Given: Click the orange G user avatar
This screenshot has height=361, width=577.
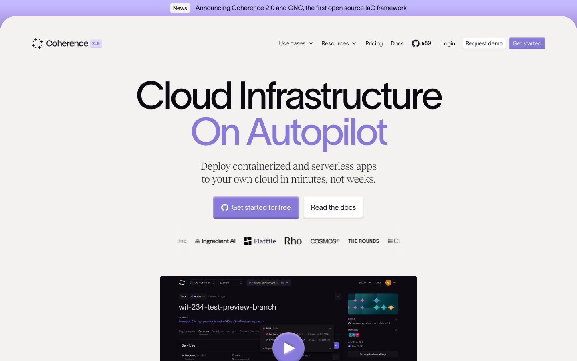Looking at the screenshot, I should (x=388, y=282).
